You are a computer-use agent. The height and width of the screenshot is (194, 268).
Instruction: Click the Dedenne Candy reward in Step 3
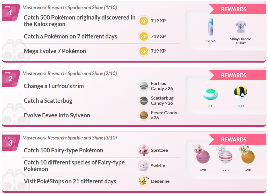point(248,156)
